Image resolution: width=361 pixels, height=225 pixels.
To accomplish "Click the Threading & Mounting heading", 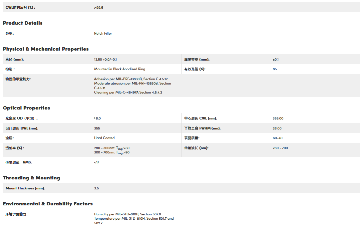I will pos(32,178).
